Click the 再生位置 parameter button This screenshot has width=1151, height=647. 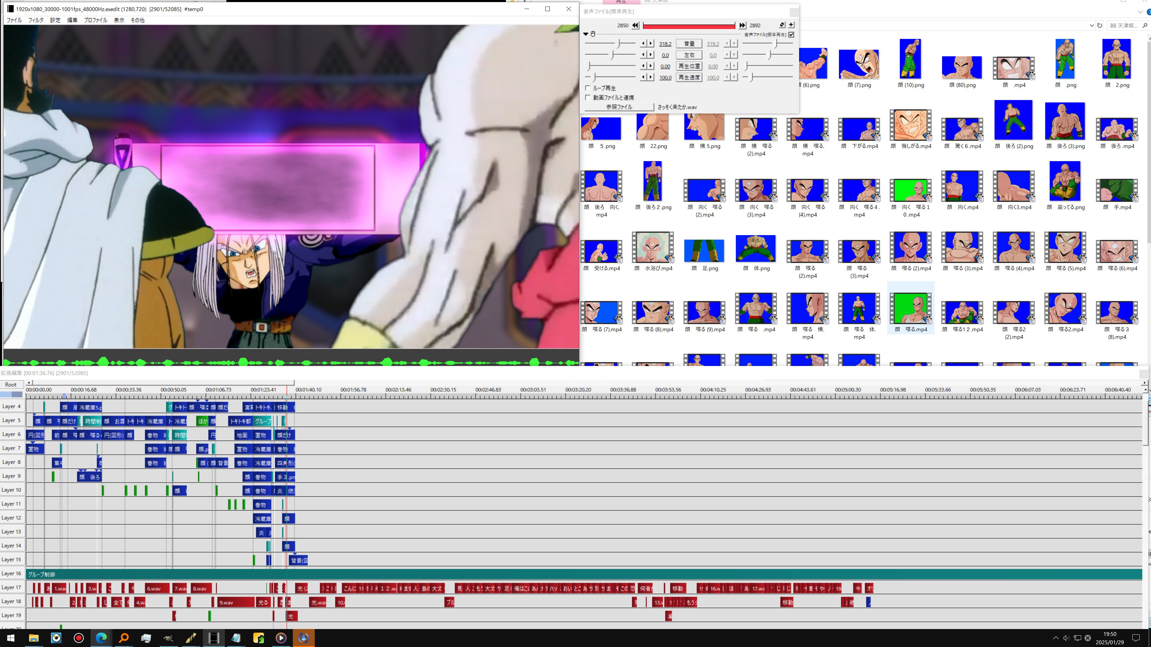click(689, 66)
